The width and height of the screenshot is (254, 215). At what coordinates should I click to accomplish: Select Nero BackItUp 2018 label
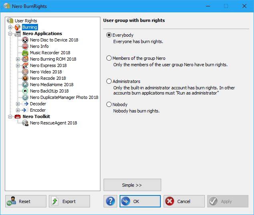(x=49, y=91)
